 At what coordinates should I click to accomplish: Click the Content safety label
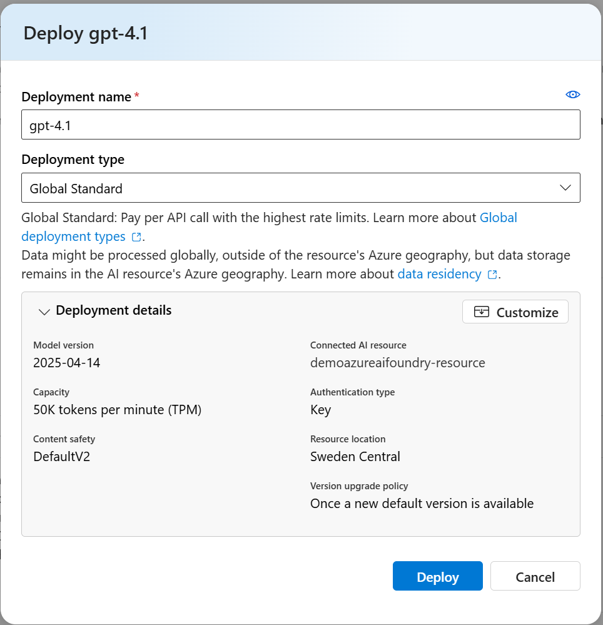click(64, 439)
